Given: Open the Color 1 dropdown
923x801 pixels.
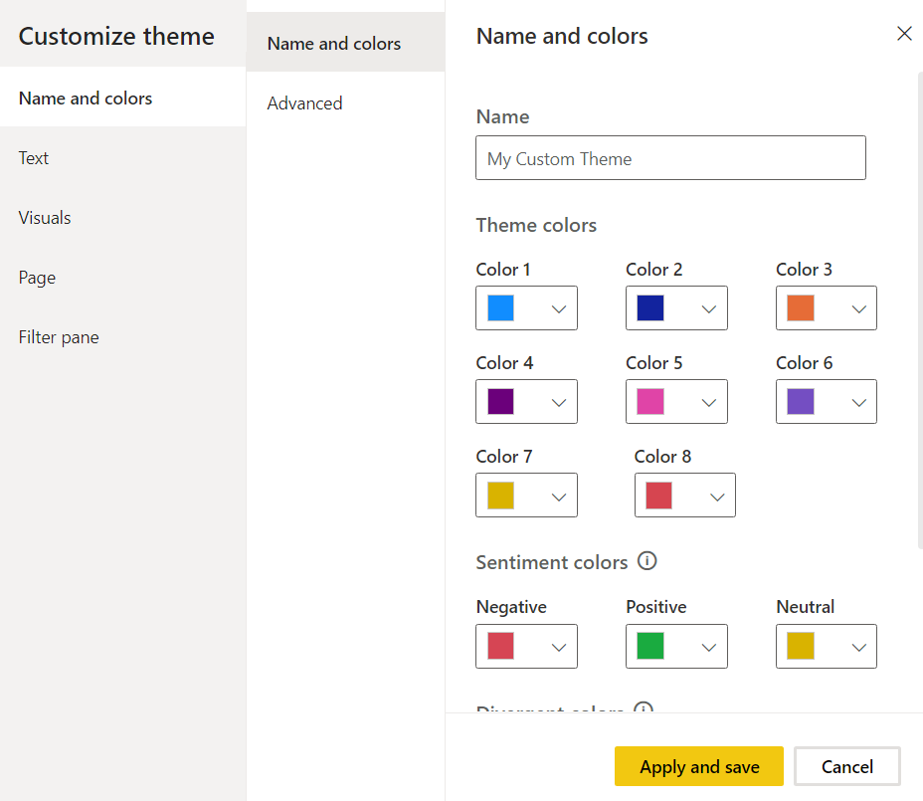Looking at the screenshot, I should click(558, 308).
